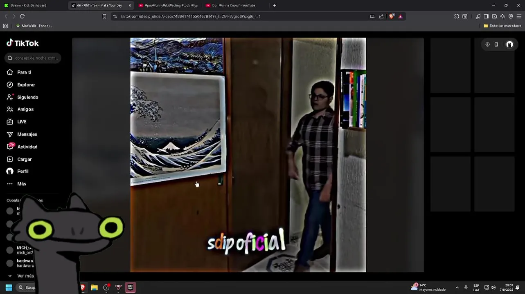Open Brave Shields lion icon

click(392, 16)
